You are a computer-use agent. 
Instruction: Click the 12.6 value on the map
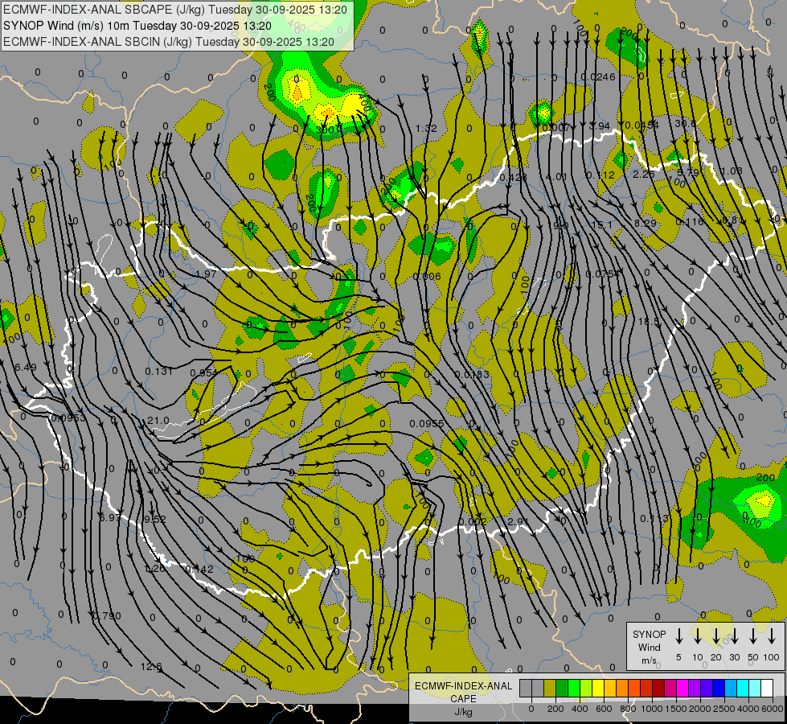point(151,666)
